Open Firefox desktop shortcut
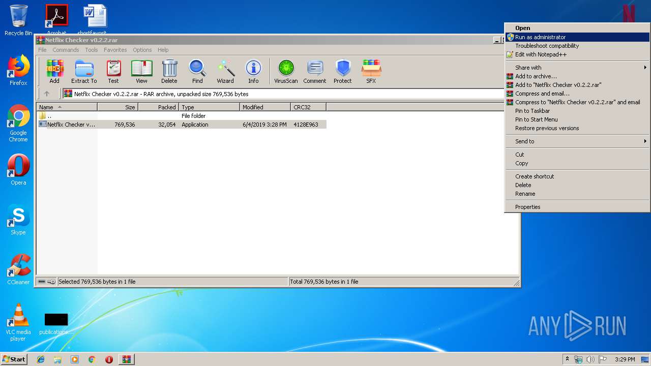This screenshot has width=651, height=366. pos(18,70)
